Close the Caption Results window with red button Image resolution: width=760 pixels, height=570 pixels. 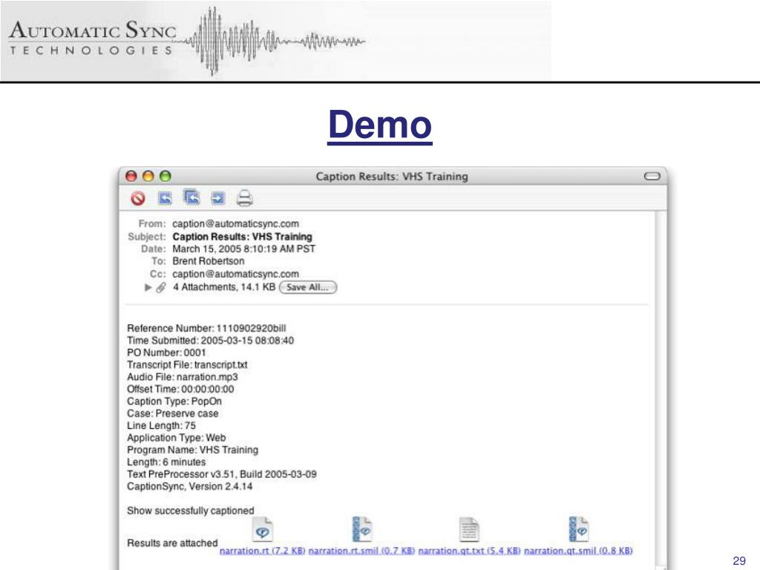click(x=131, y=176)
